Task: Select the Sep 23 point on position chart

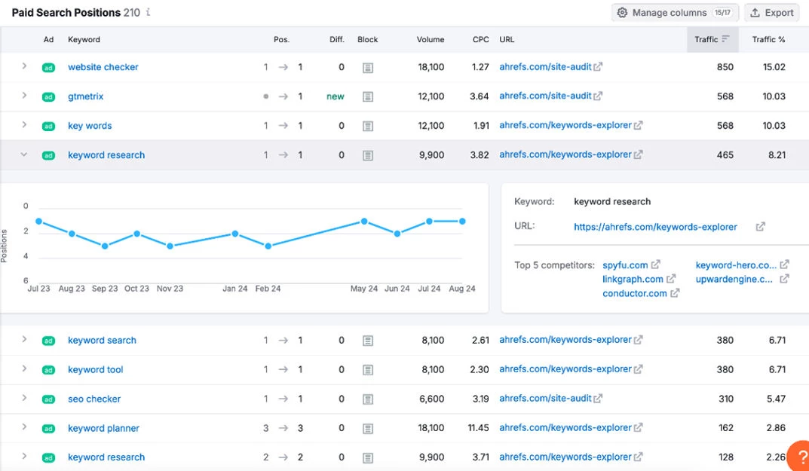Action: coord(105,246)
